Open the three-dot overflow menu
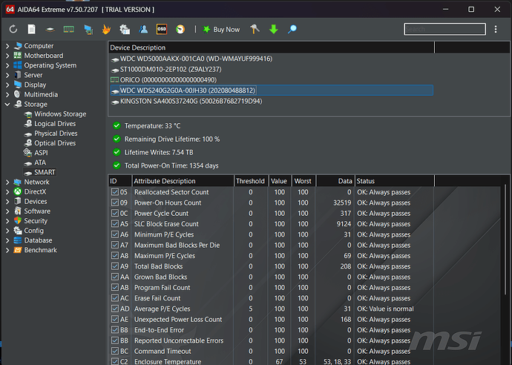512x365 pixels. [x=496, y=29]
